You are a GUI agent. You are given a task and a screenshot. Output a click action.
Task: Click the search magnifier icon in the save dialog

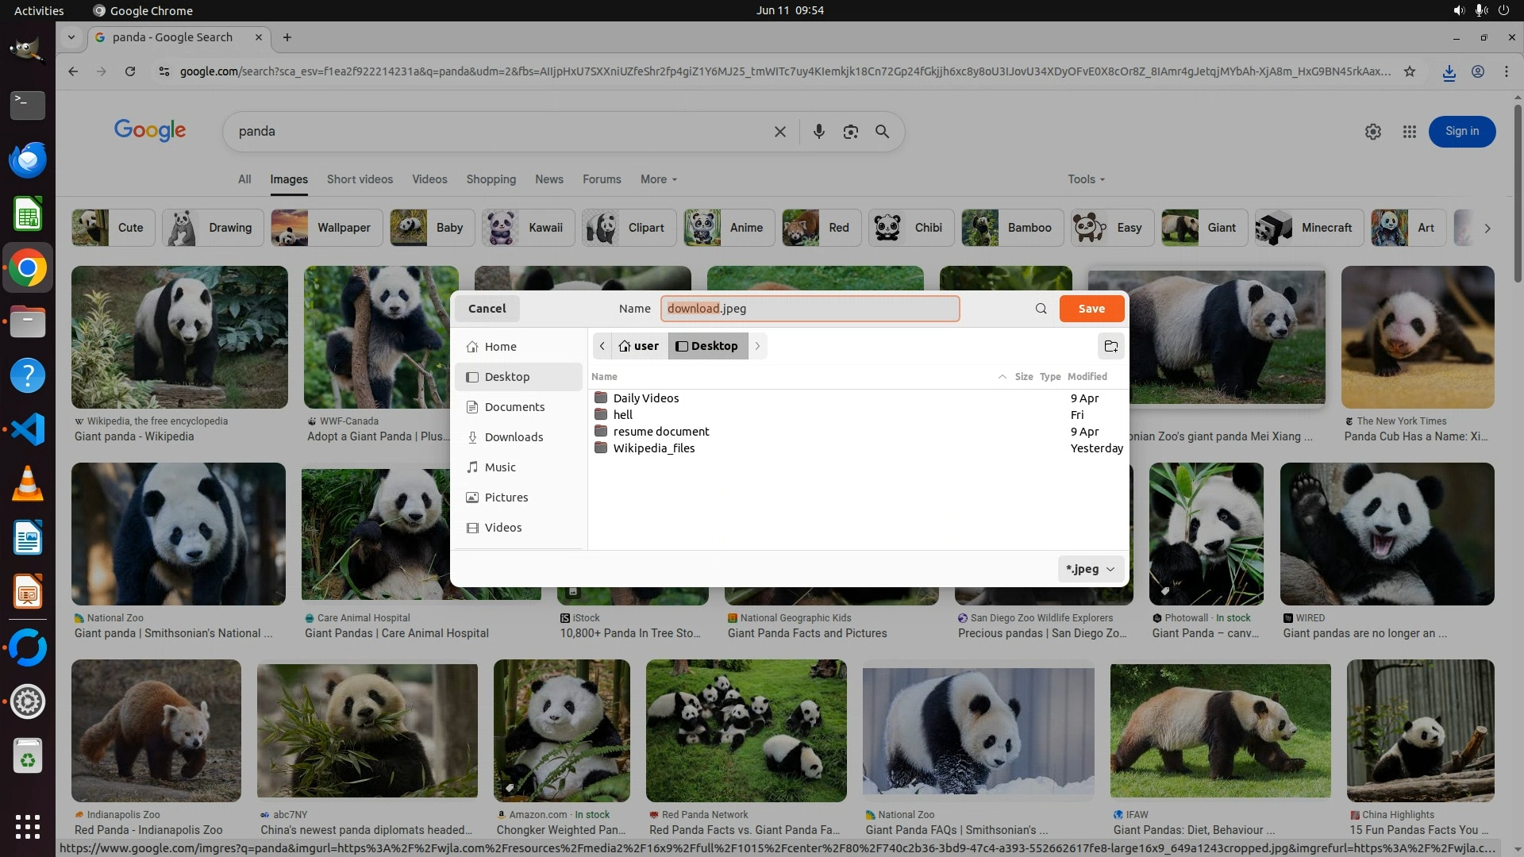[1041, 309]
